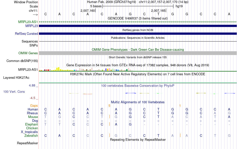Click the Zebrafish species row label
Viewport: 237px width, 149px height.
31,135
